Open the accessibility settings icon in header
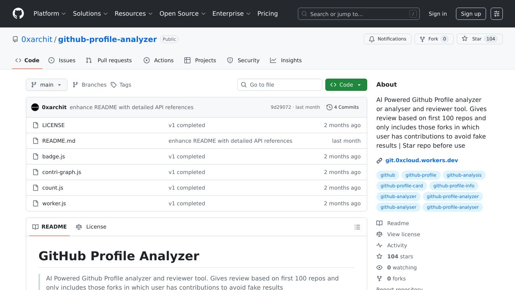Image resolution: width=515 pixels, height=290 pixels. point(496,14)
